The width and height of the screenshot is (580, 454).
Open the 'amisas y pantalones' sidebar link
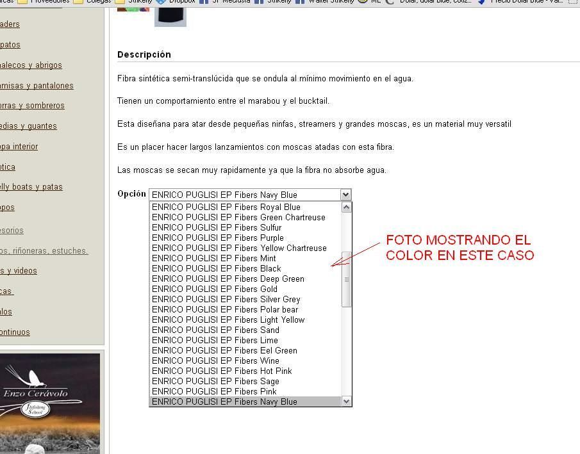37,86
